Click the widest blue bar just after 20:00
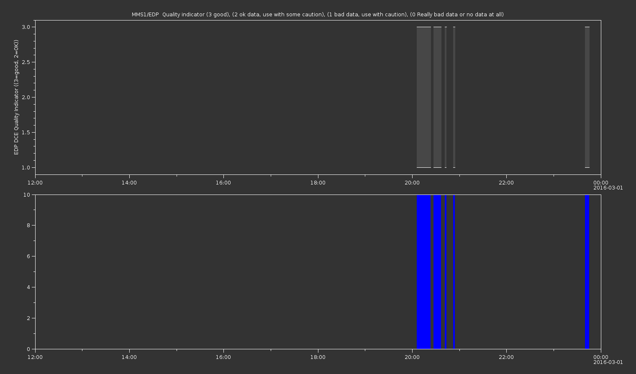636x374 pixels. 424,272
